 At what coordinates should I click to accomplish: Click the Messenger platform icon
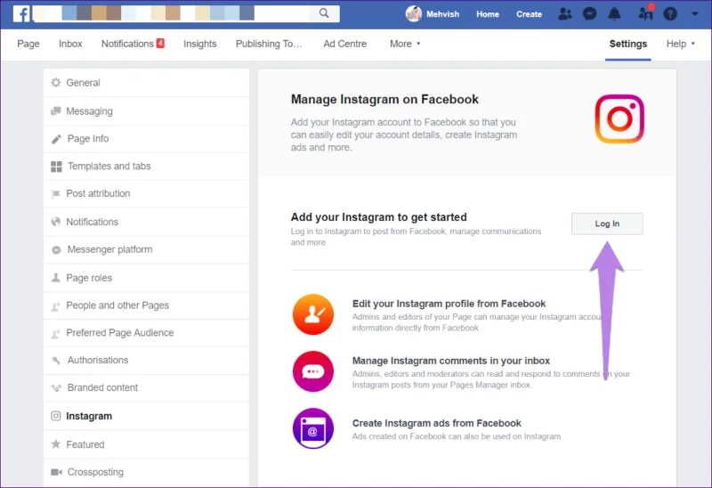pyautogui.click(x=56, y=250)
